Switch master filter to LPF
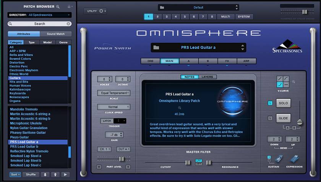 199,161
